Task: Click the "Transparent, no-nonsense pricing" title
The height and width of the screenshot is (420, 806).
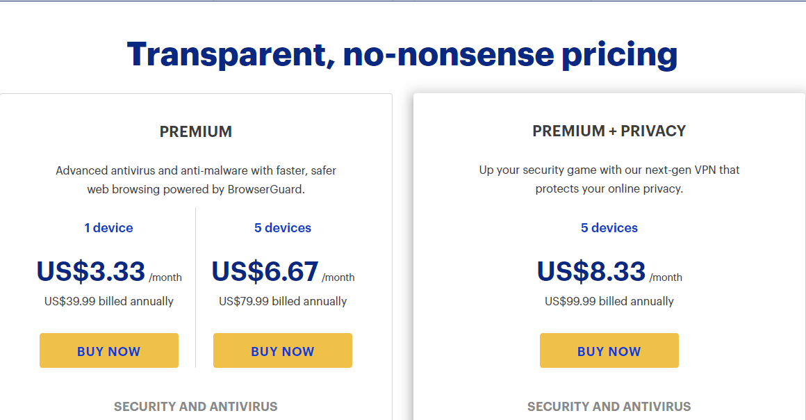Action: 402,54
